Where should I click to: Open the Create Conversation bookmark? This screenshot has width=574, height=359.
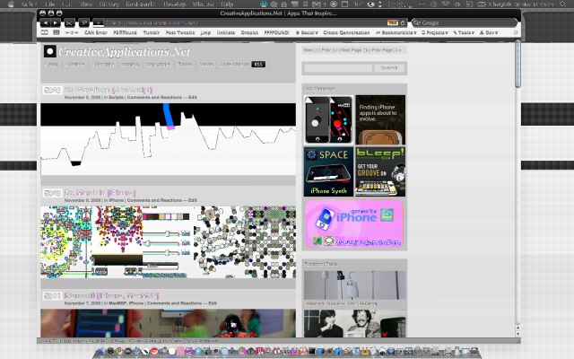(346, 32)
